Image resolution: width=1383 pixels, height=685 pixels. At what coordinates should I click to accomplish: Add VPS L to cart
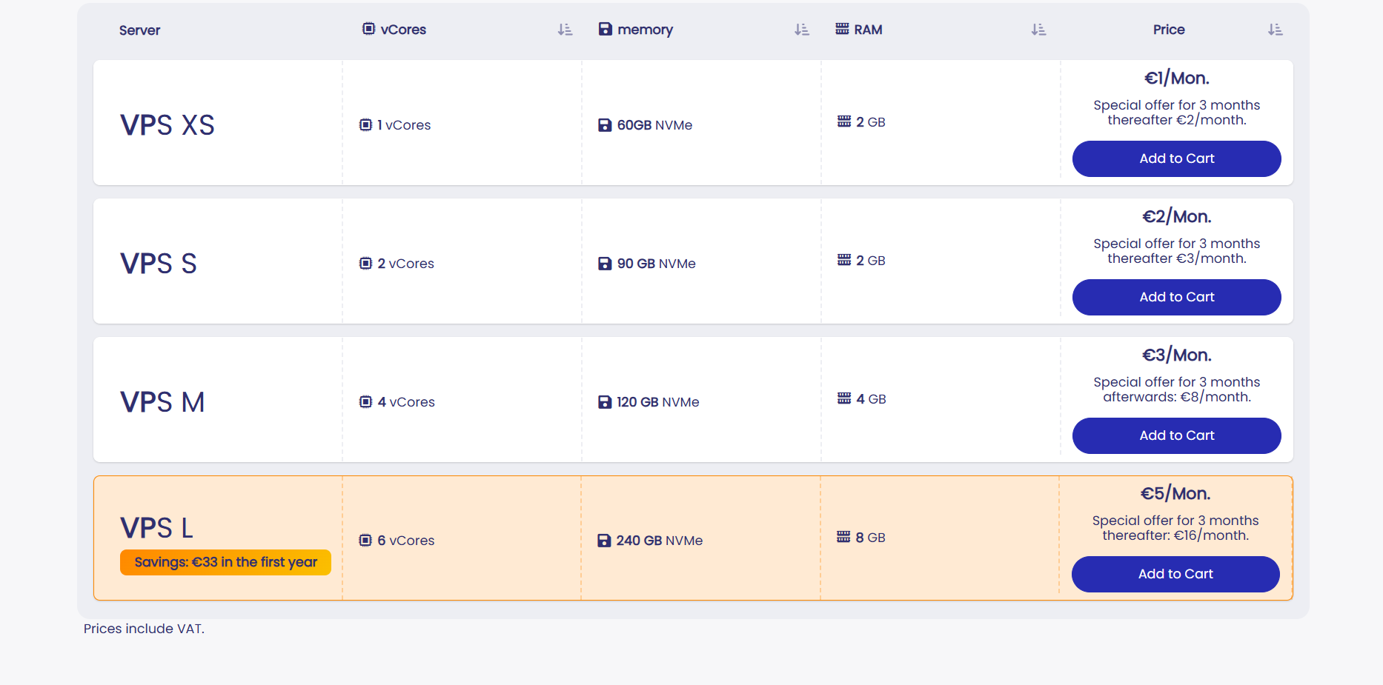[x=1175, y=574]
